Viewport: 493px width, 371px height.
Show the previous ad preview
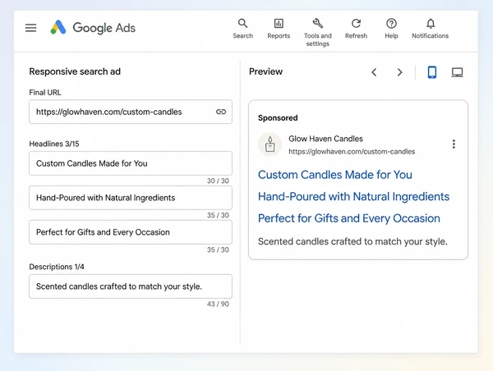(374, 72)
